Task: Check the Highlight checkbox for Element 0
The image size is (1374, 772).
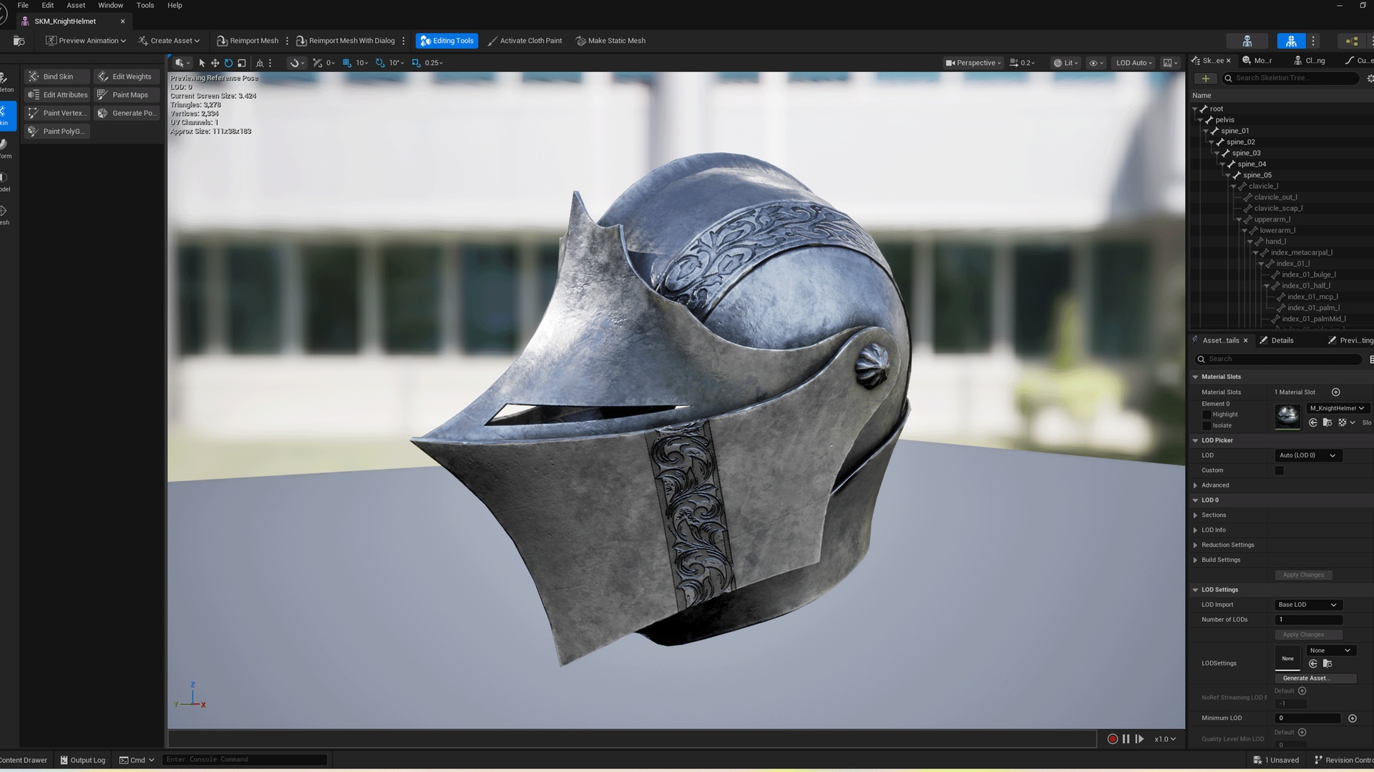Action: pos(1207,415)
